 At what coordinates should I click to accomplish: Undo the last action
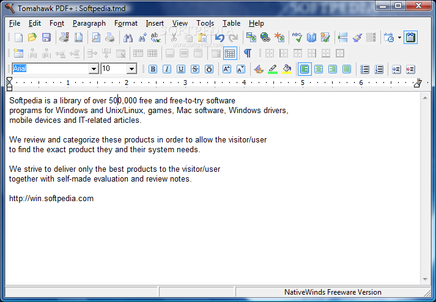click(220, 37)
